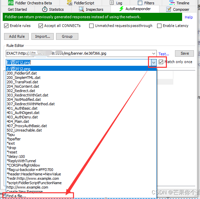Click the Composer pencil icon
This screenshot has height=199, width=200.
click(169, 9)
